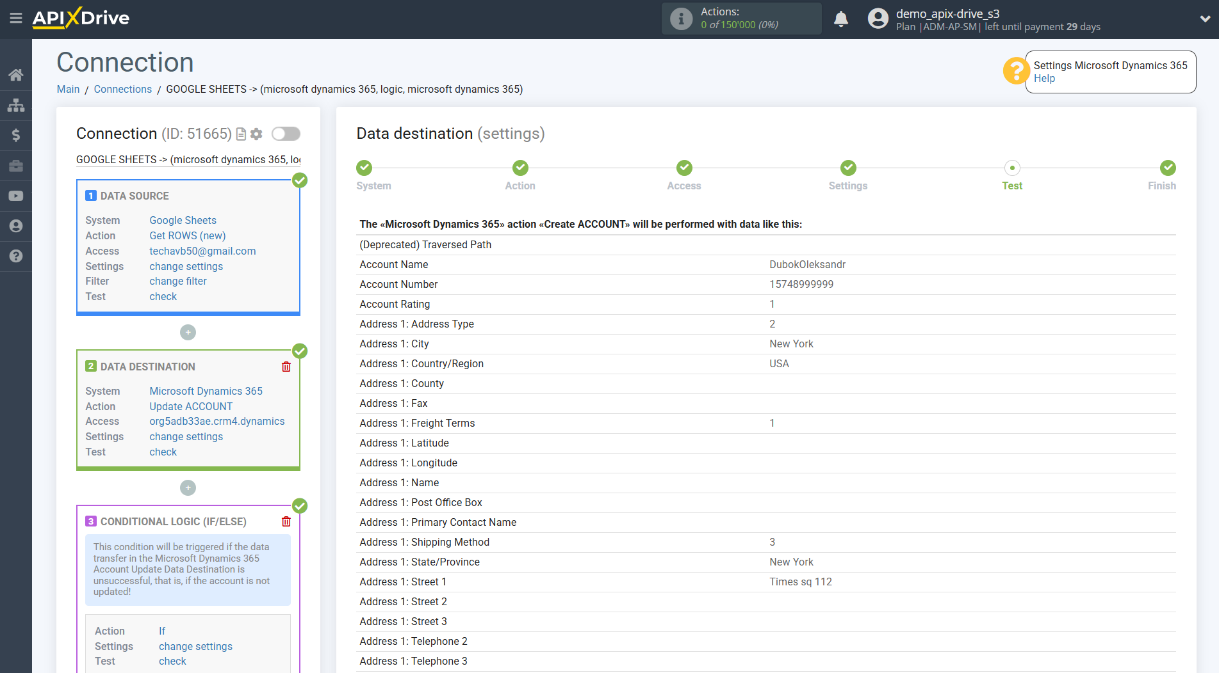Go to the Finish step
The height and width of the screenshot is (673, 1219).
click(1168, 168)
